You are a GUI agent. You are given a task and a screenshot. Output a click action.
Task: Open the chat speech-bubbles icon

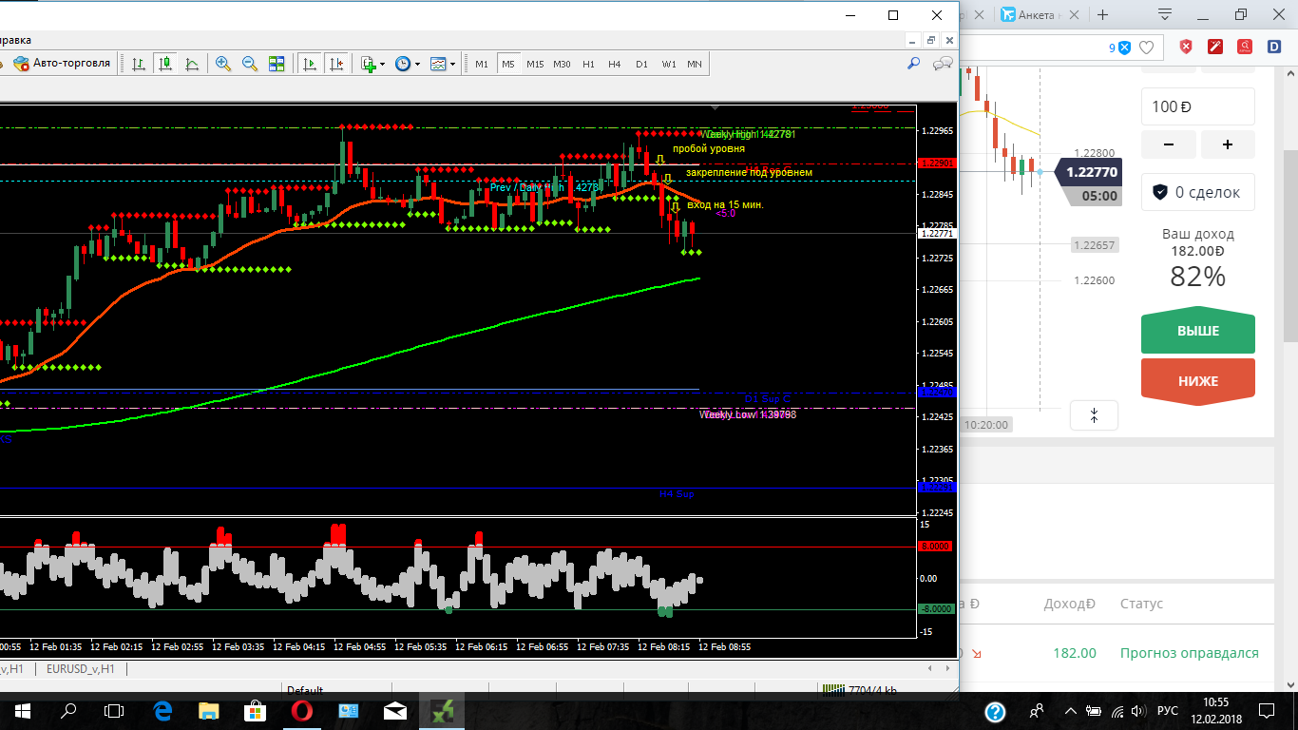tap(944, 64)
